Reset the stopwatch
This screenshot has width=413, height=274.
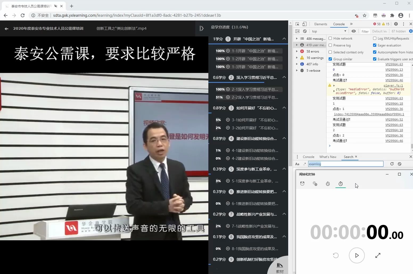click(336, 255)
